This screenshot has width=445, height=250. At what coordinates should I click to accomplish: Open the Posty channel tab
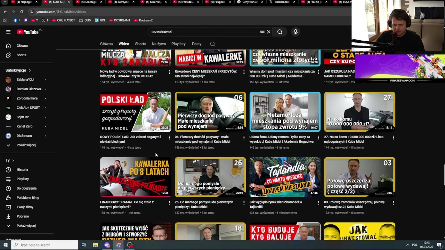[197, 44]
